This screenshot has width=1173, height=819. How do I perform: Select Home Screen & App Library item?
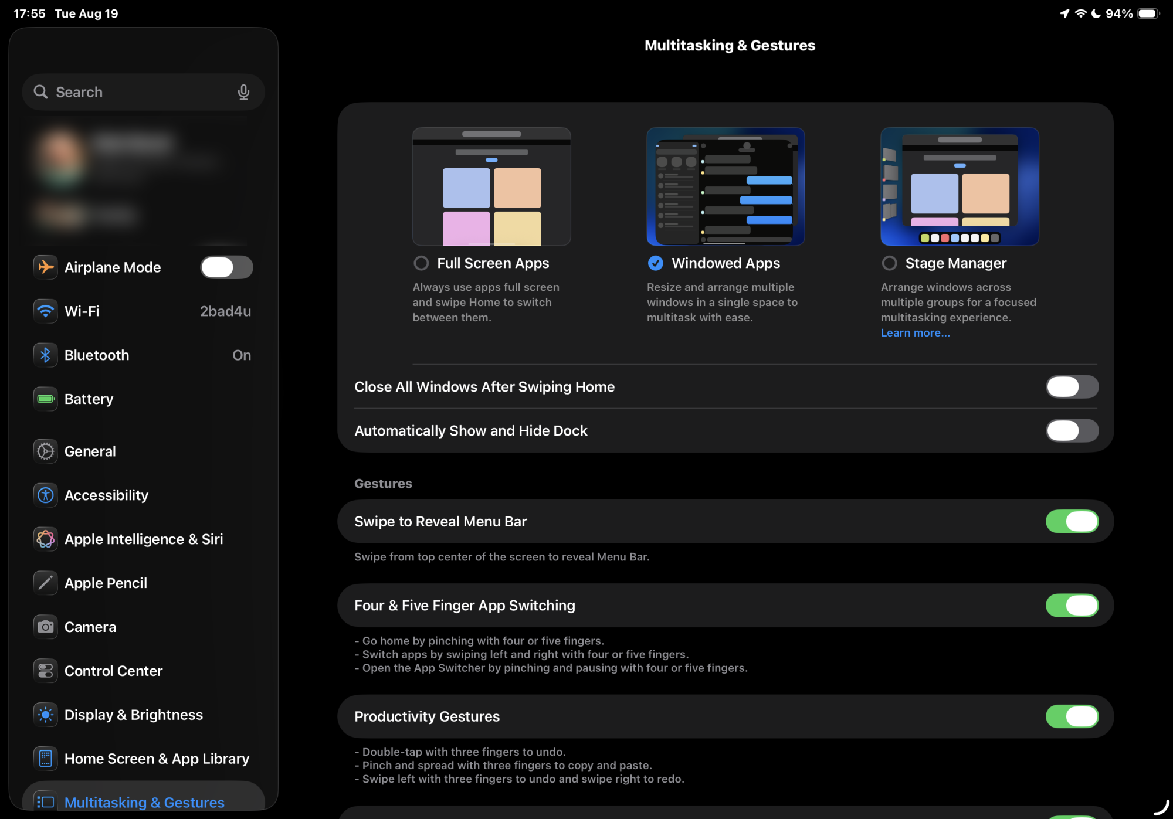point(157,759)
